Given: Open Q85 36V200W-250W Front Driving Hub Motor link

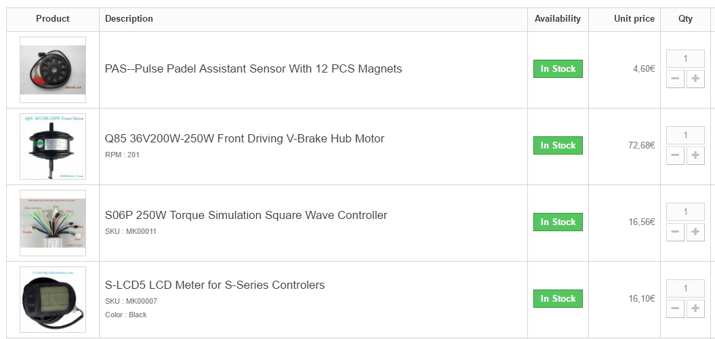Looking at the screenshot, I should coord(245,139).
